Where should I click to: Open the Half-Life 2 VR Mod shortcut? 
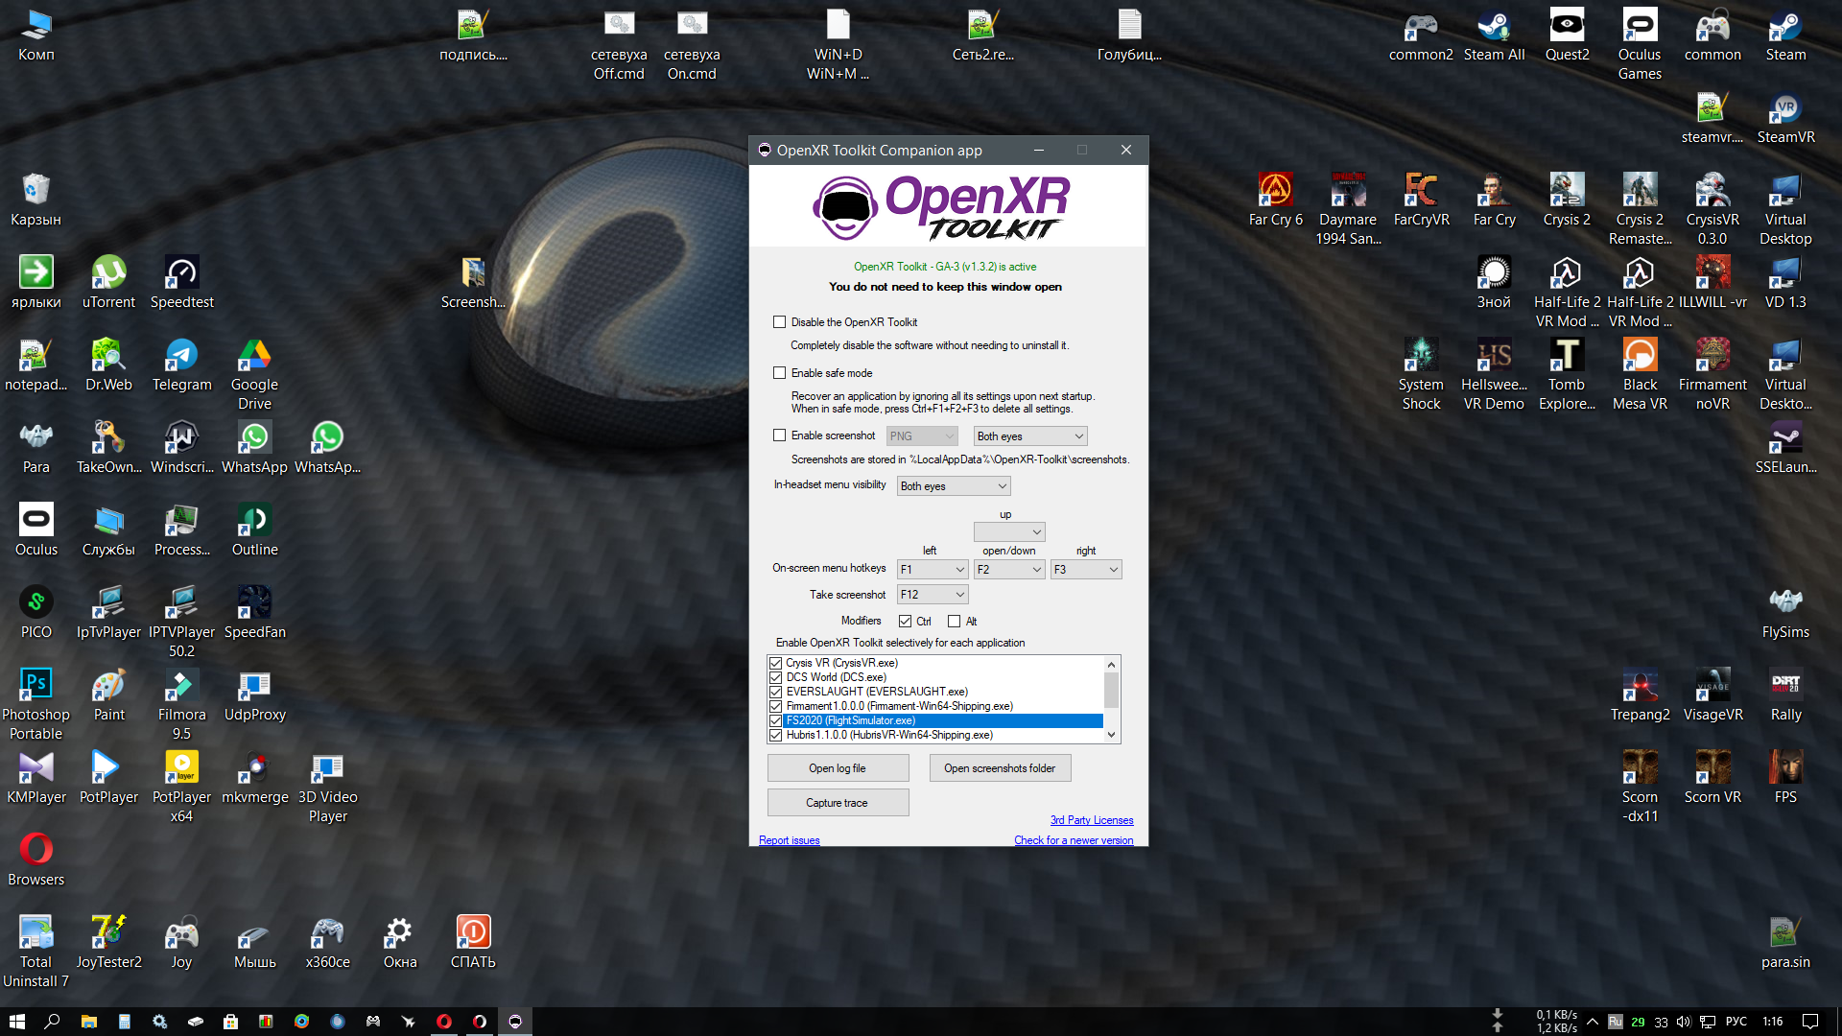(1566, 273)
